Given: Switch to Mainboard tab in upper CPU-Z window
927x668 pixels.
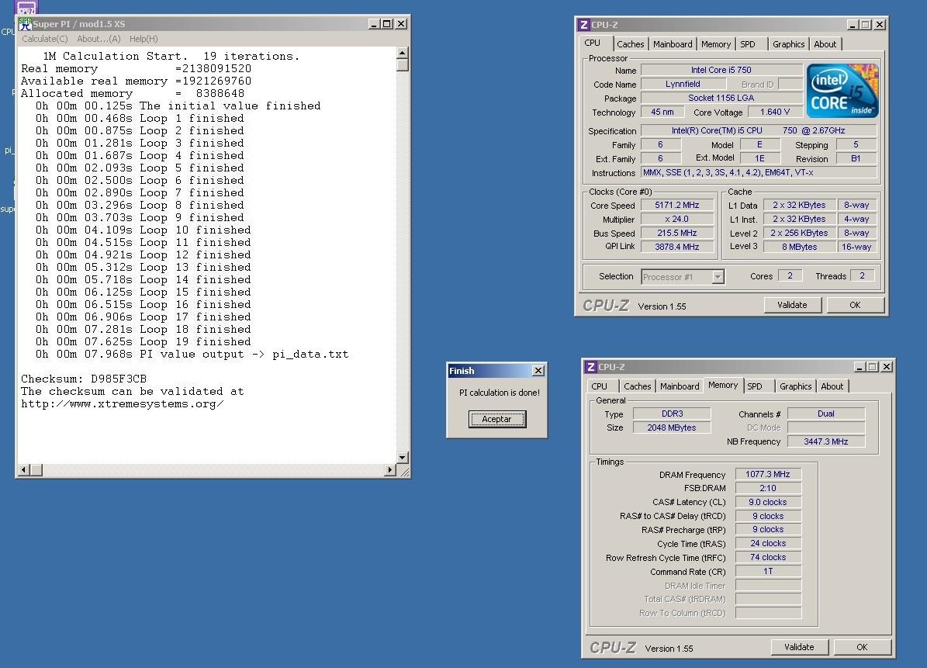Looking at the screenshot, I should click(x=673, y=44).
